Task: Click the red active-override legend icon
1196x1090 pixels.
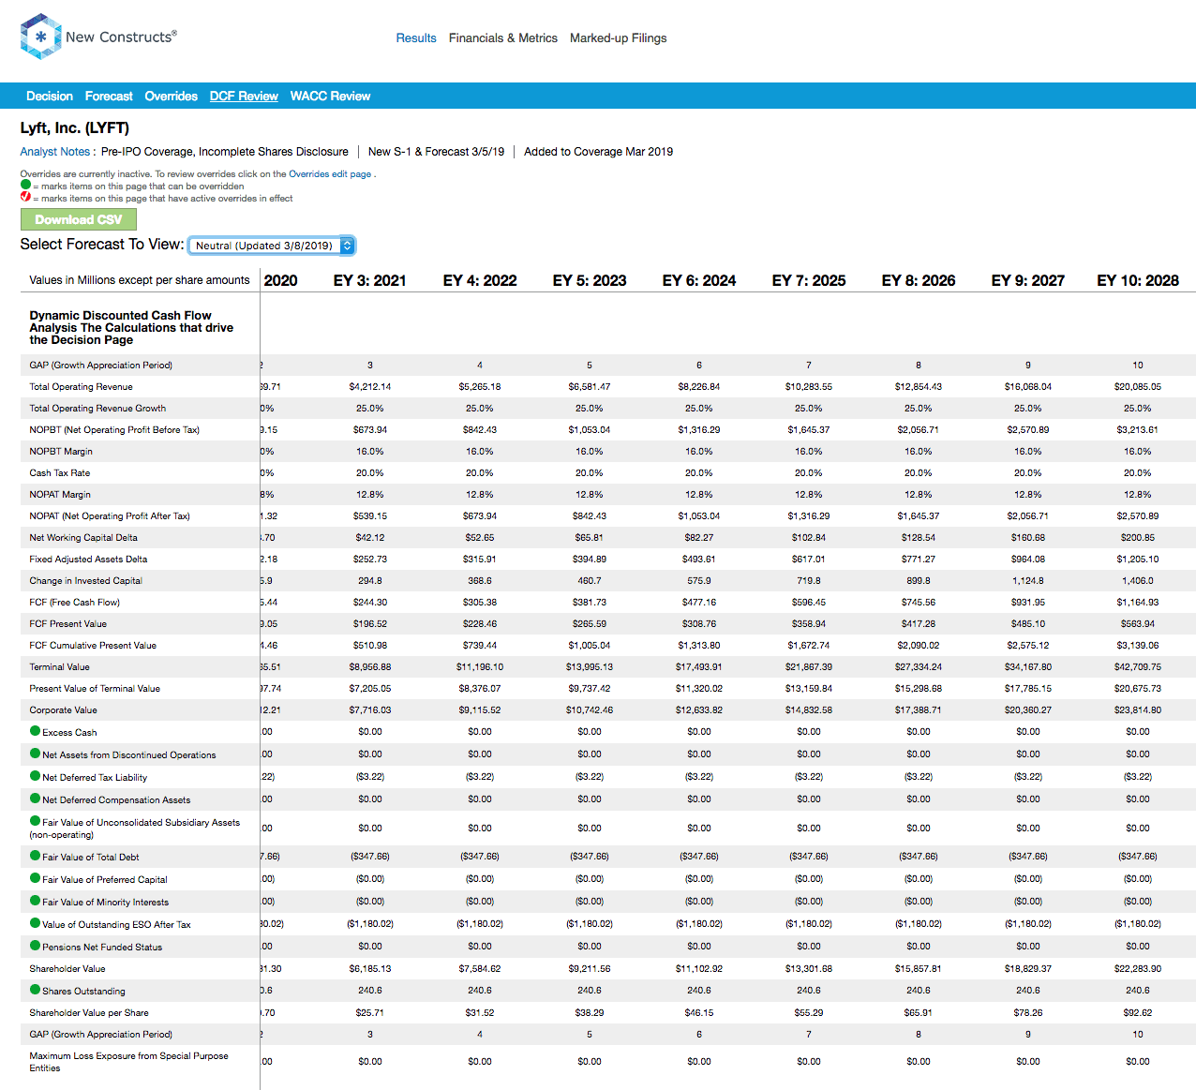Action: coord(25,197)
